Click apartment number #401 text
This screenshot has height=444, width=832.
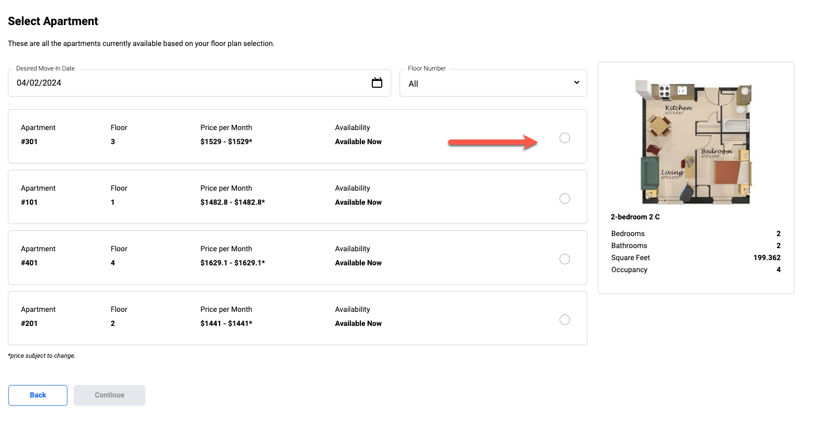point(29,263)
